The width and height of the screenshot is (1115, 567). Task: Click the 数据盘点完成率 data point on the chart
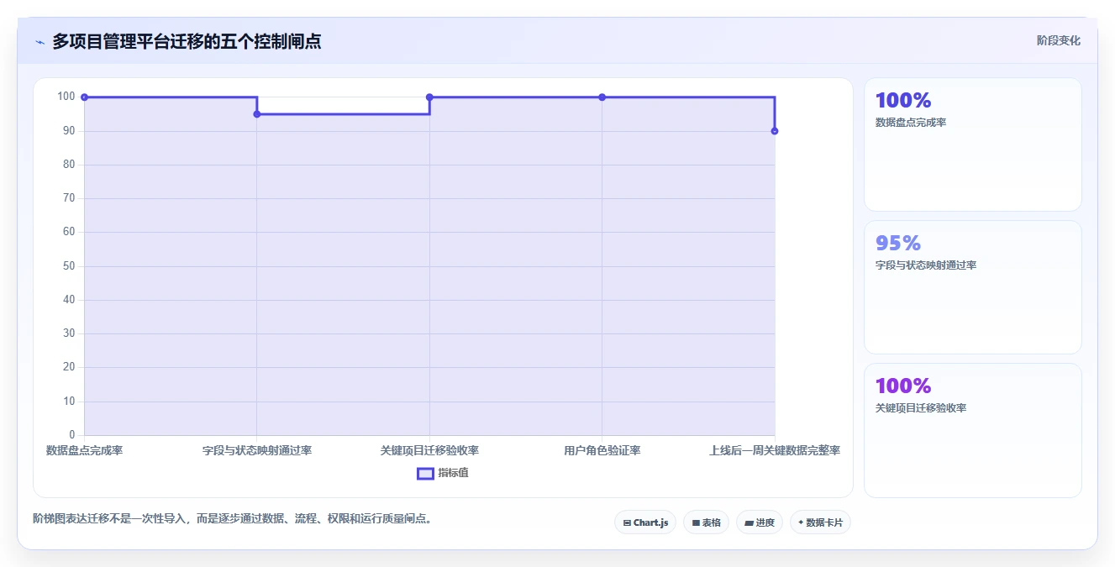pyautogui.click(x=84, y=97)
